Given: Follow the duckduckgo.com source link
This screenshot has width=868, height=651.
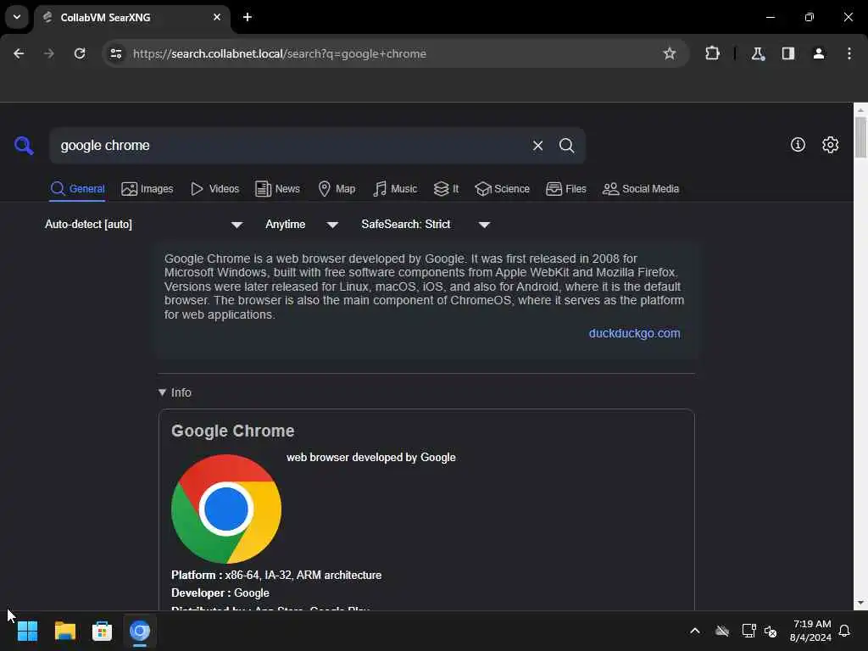Looking at the screenshot, I should click(x=634, y=333).
